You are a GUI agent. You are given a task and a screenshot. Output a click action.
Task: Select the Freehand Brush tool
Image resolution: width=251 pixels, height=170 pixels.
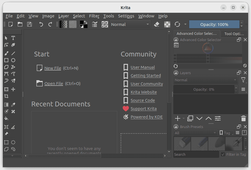coord(6,53)
